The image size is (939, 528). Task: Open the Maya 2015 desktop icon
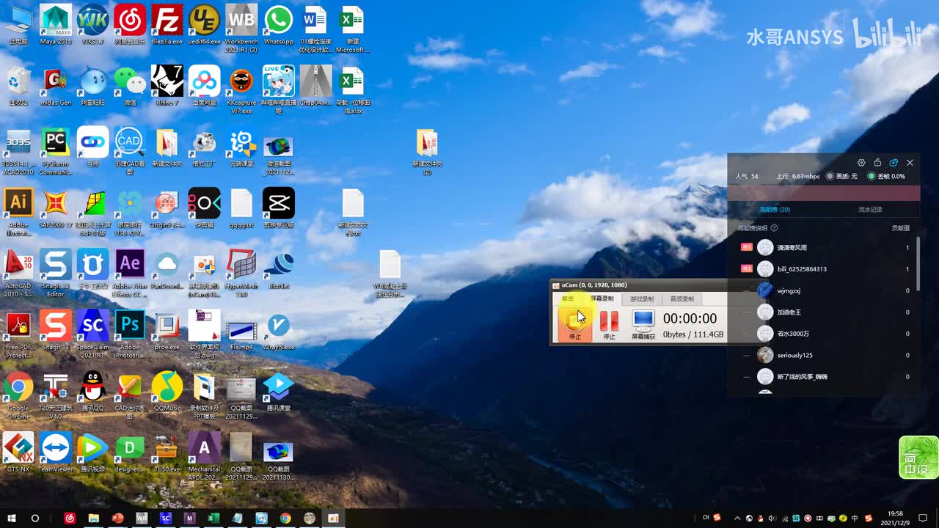56,26
